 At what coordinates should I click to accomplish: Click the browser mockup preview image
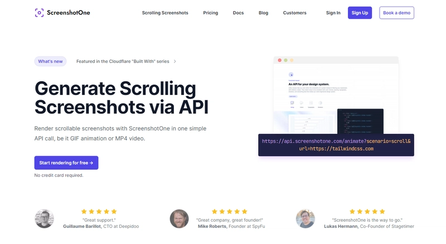tap(336, 95)
